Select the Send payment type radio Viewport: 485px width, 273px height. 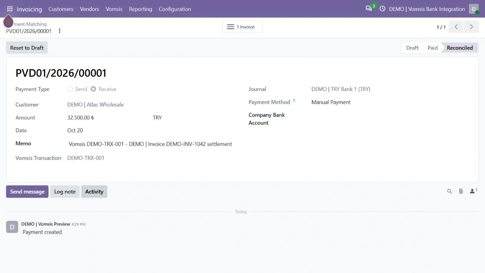[x=70, y=89]
